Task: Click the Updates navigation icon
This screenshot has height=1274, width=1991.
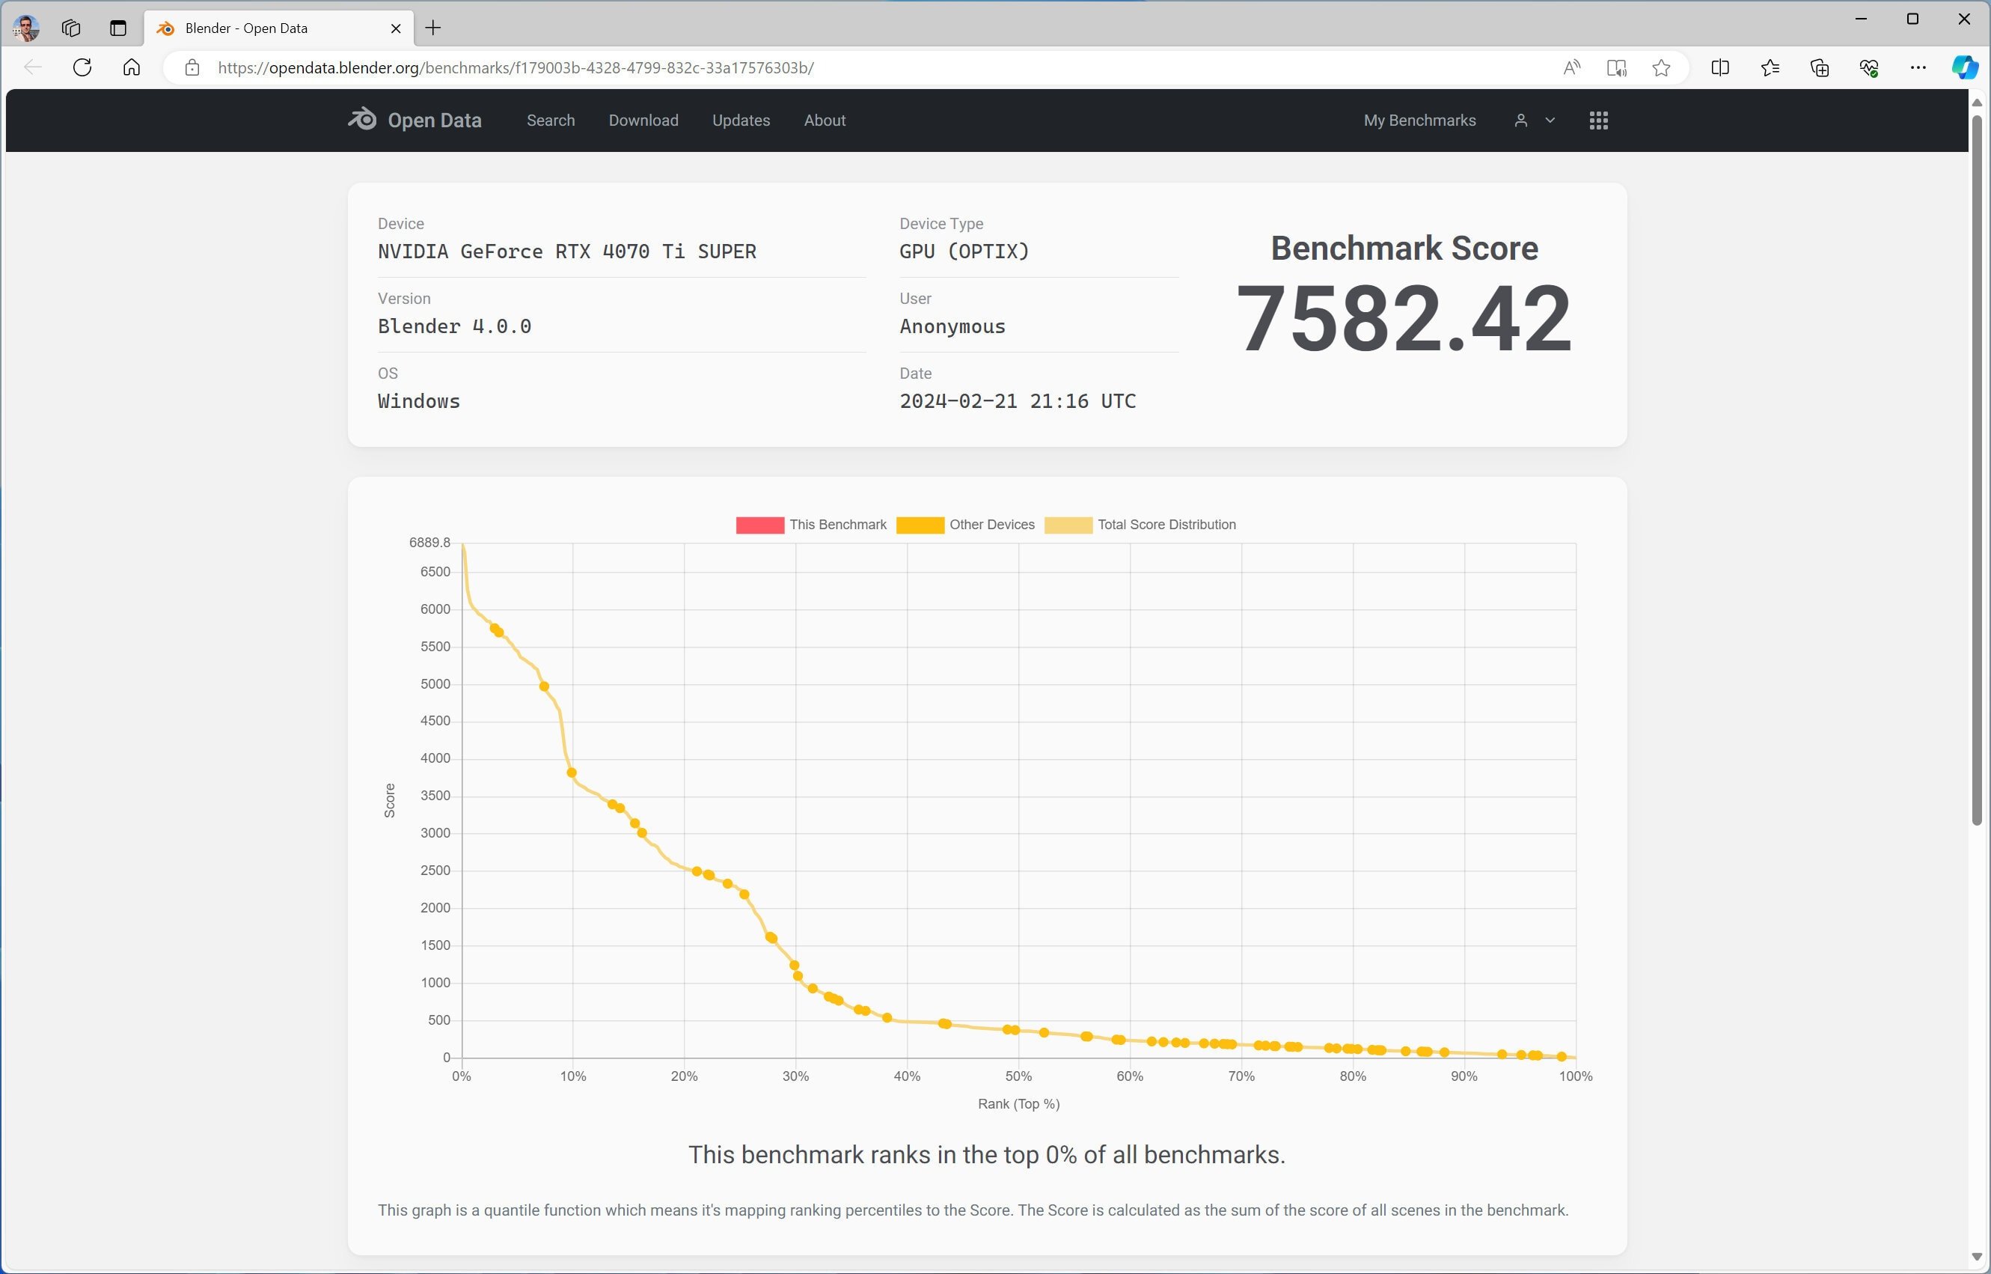Action: 740,121
